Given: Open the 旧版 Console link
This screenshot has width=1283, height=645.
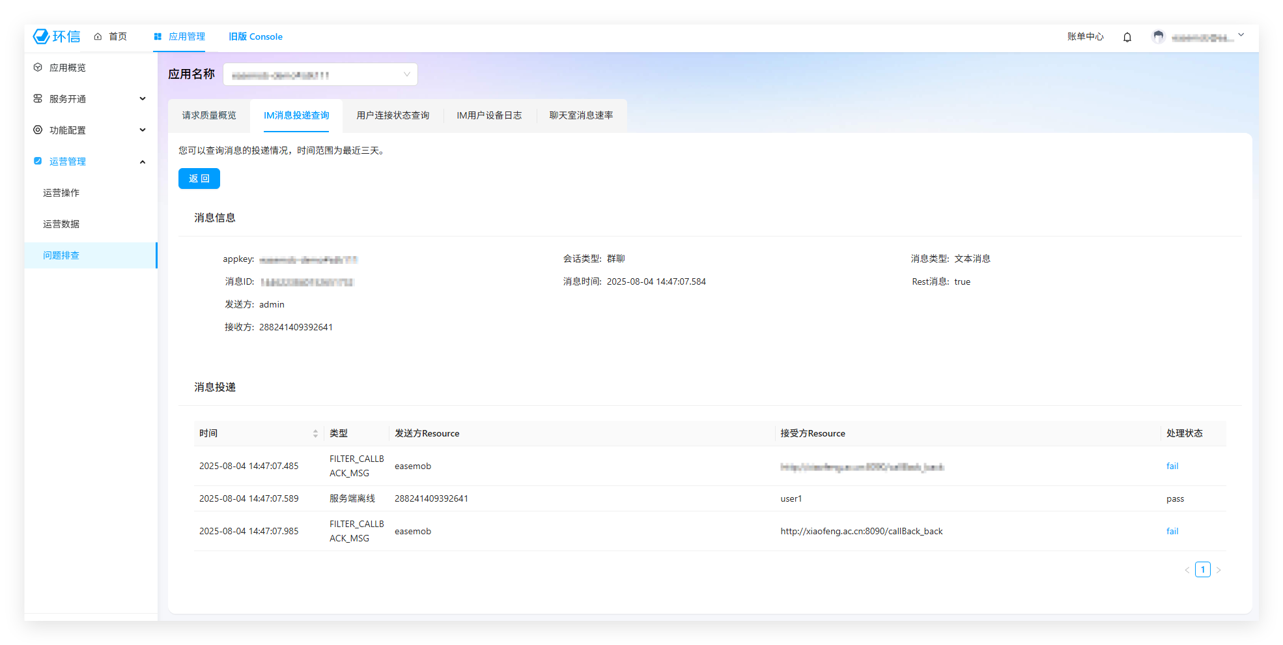Looking at the screenshot, I should (255, 37).
